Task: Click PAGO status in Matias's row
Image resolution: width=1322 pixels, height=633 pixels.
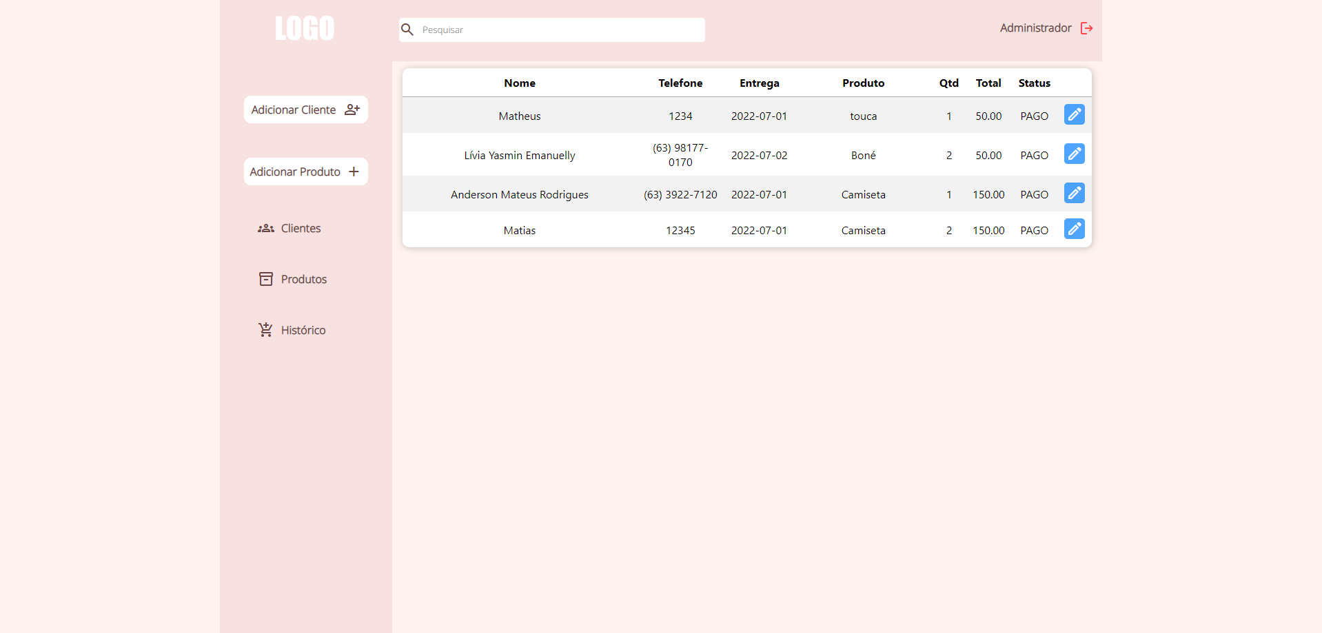Action: pyautogui.click(x=1035, y=230)
